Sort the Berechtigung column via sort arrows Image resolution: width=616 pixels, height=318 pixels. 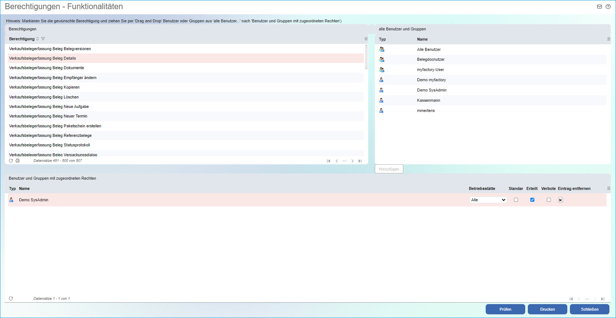click(37, 39)
